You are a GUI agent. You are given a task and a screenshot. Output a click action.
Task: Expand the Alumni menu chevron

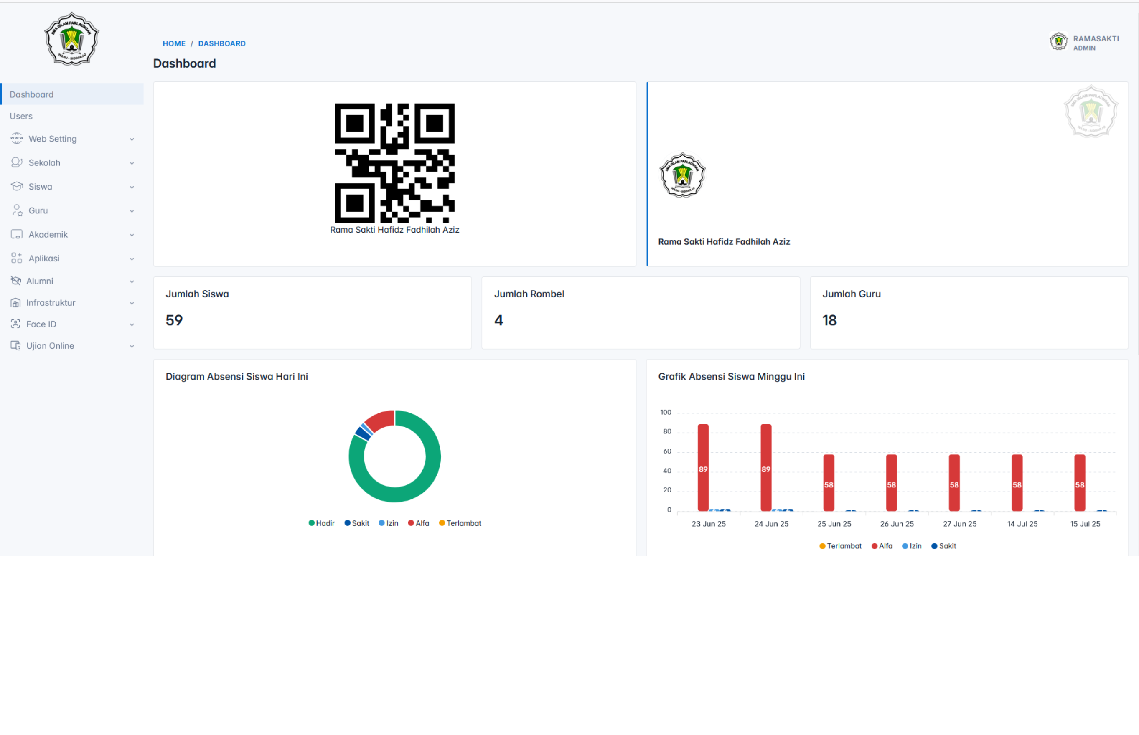click(x=132, y=281)
